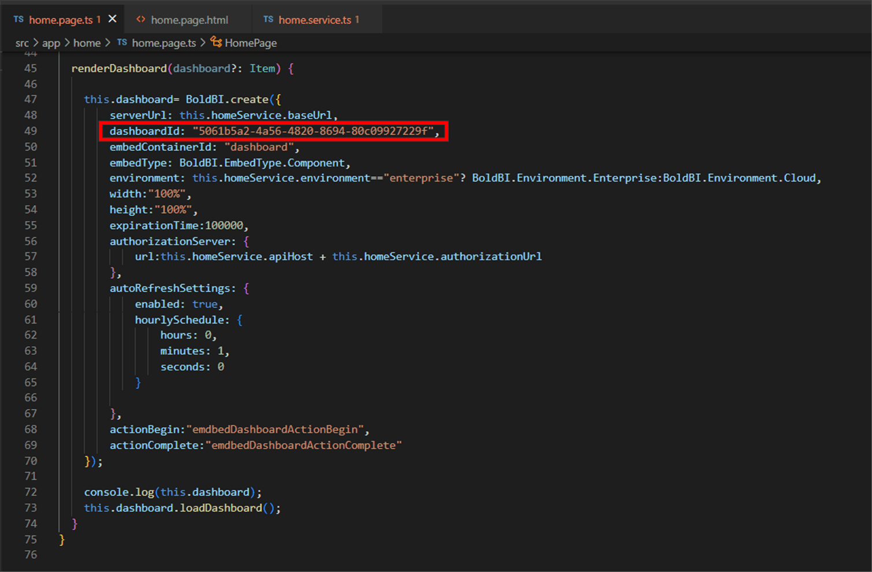Viewport: 872px width, 572px height.
Task: Open the app breadcrumb folder
Action: tap(51, 43)
